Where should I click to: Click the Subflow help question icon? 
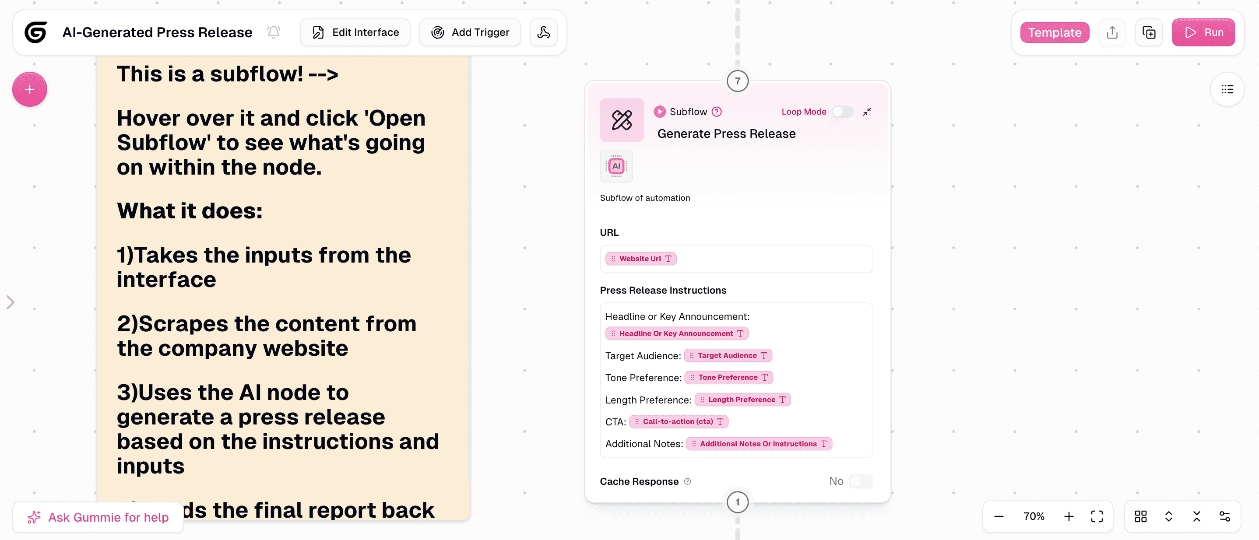point(717,112)
